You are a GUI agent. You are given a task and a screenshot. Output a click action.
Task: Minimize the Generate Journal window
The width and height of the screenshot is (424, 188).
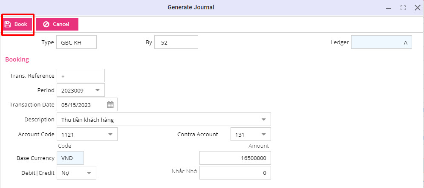click(x=388, y=8)
